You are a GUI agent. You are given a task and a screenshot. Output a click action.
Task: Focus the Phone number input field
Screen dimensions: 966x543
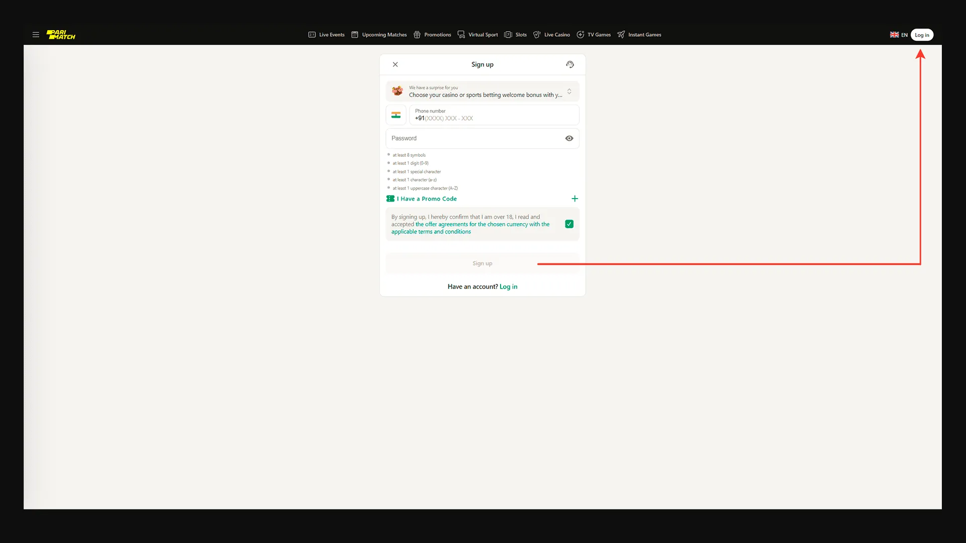(494, 116)
